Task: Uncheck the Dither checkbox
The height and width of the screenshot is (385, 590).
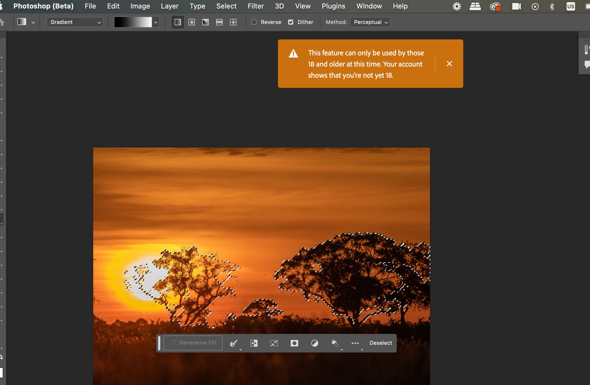Action: pyautogui.click(x=291, y=22)
